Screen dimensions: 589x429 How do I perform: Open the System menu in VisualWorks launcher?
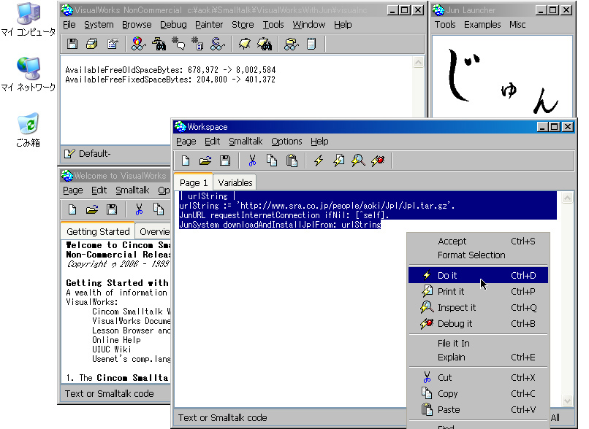[x=99, y=25]
